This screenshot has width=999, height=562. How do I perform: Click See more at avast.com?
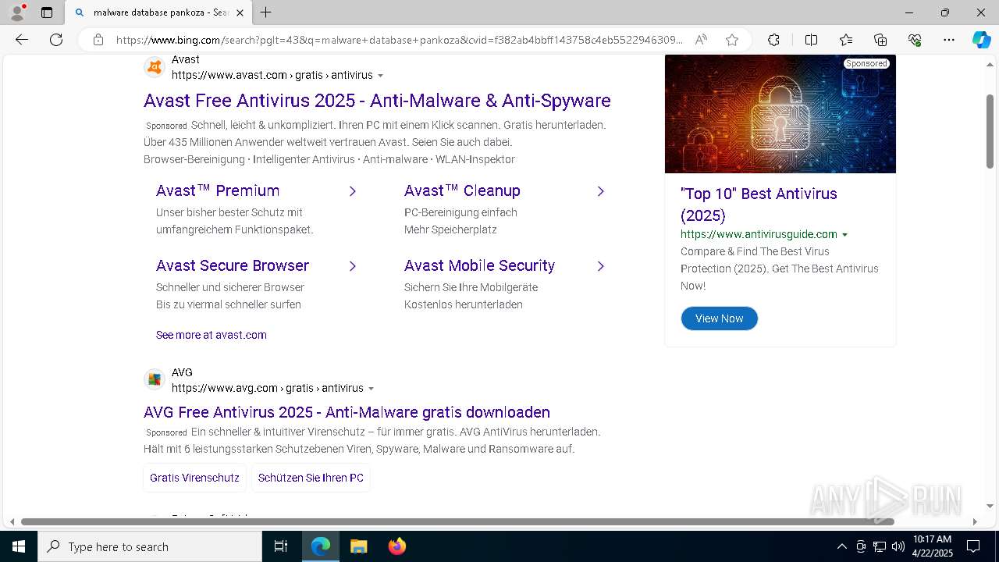pyautogui.click(x=212, y=335)
